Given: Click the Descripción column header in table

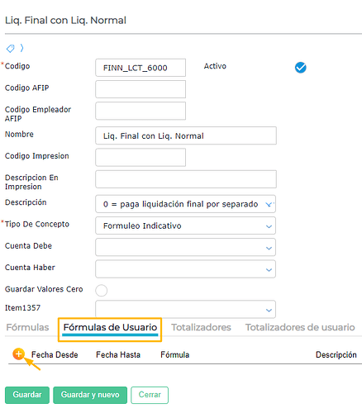Looking at the screenshot, I should click(336, 355).
